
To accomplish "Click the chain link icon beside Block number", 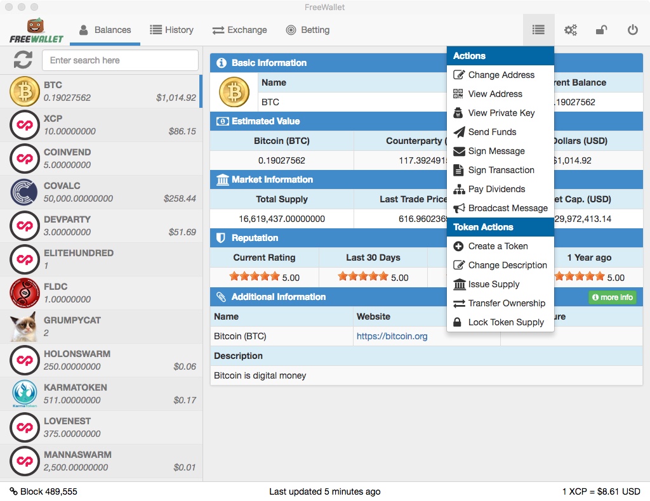I will (14, 491).
